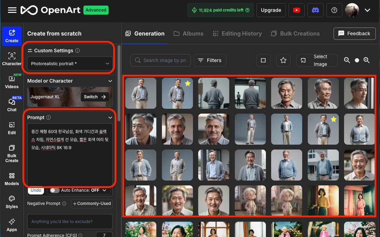380x237 pixels.
Task: Open thumbnail of man facing presentation screen
Action: click(x=250, y=93)
